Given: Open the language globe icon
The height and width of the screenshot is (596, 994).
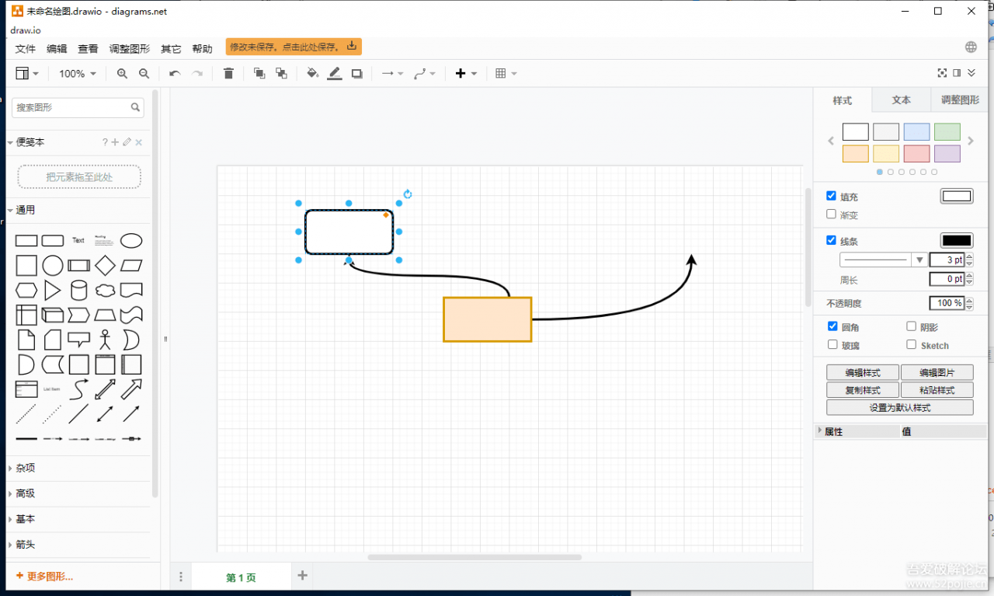Looking at the screenshot, I should click(971, 47).
